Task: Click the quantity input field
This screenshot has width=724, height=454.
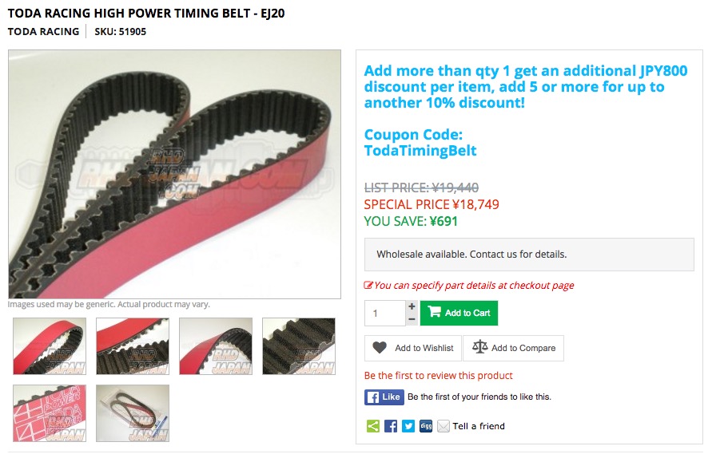Action: (385, 314)
